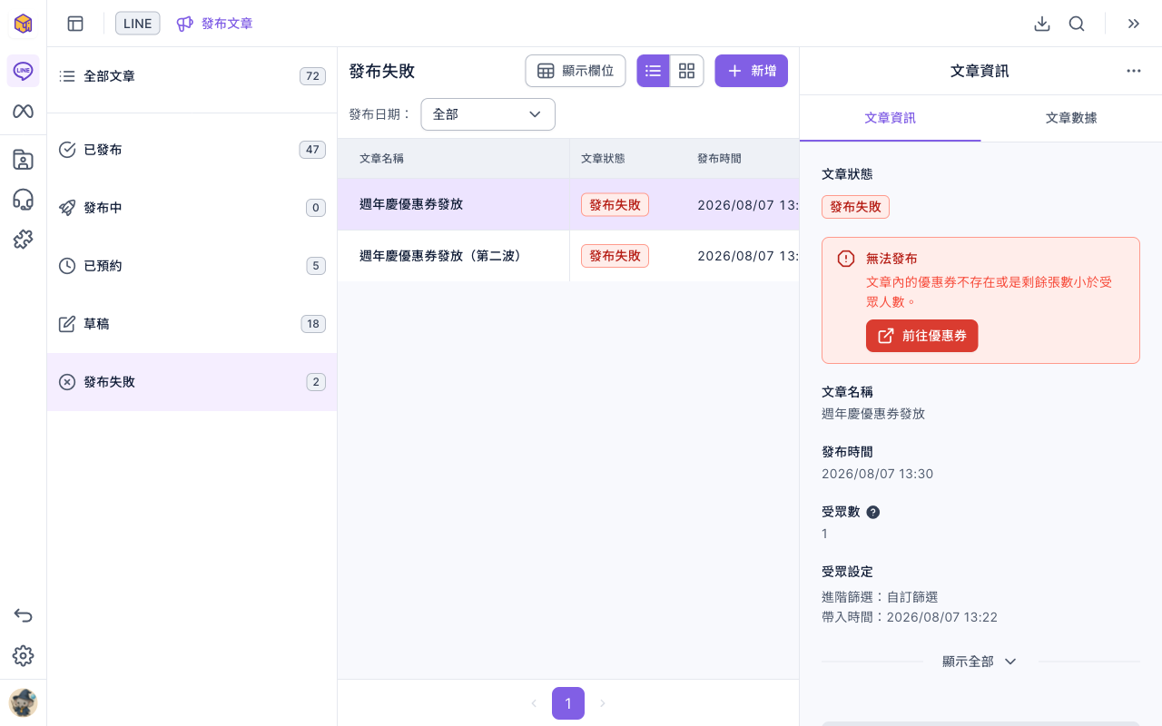Select 發布失敗 category
Image resolution: width=1162 pixels, height=726 pixels.
192,382
